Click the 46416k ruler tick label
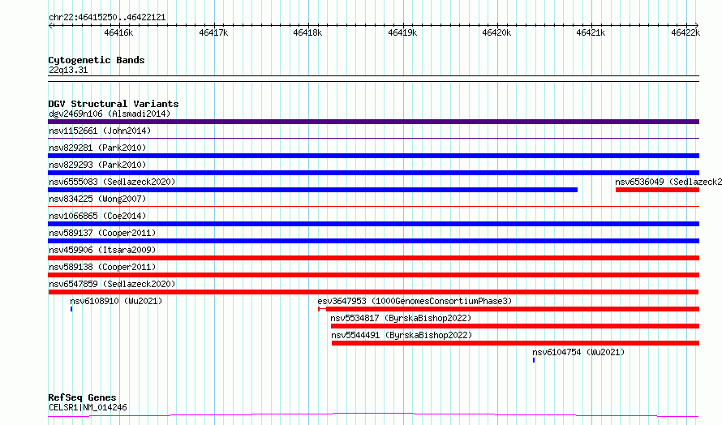 (x=118, y=32)
